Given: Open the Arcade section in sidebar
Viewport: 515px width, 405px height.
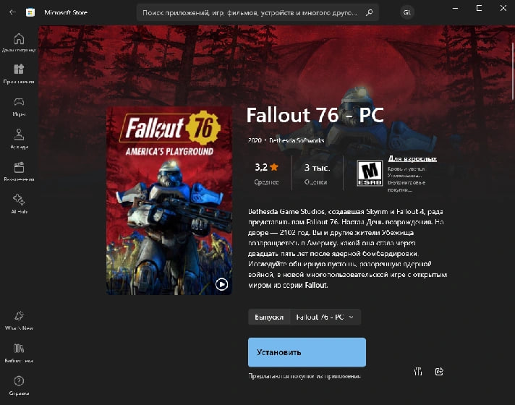Looking at the screenshot, I should pos(19,138).
